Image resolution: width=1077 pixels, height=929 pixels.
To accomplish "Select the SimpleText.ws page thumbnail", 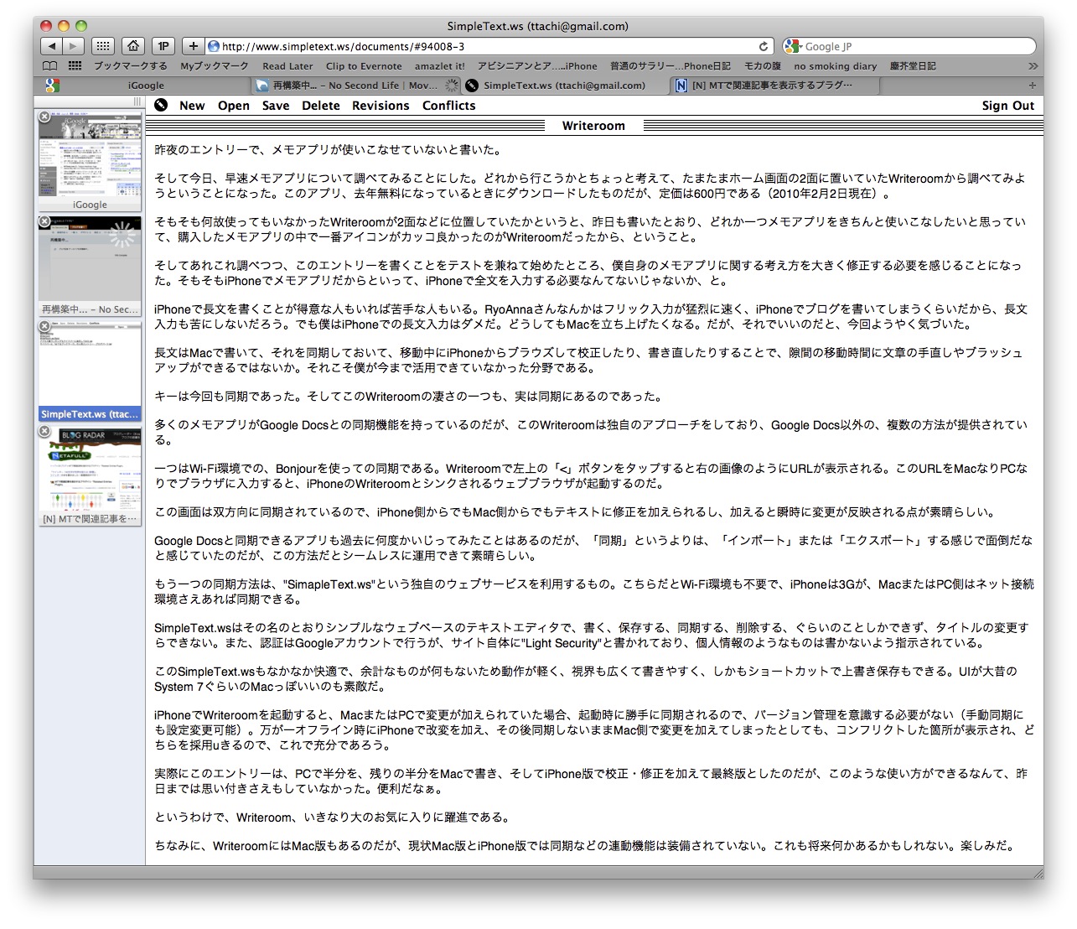I will [90, 370].
